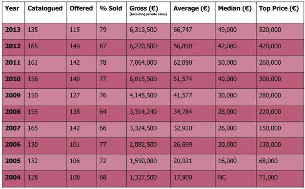This screenshot has width=305, height=189.
Task: Click the Year column header
Action: (x=12, y=8)
